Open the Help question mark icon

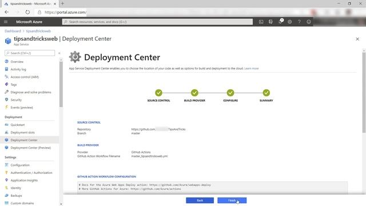pos(299,22)
